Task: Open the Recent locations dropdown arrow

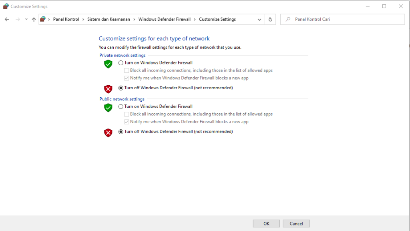Action: pyautogui.click(x=26, y=19)
